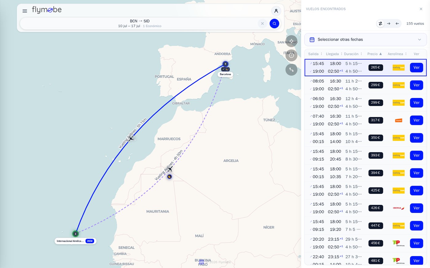Click the Barcelona origin marker on map

click(225, 64)
